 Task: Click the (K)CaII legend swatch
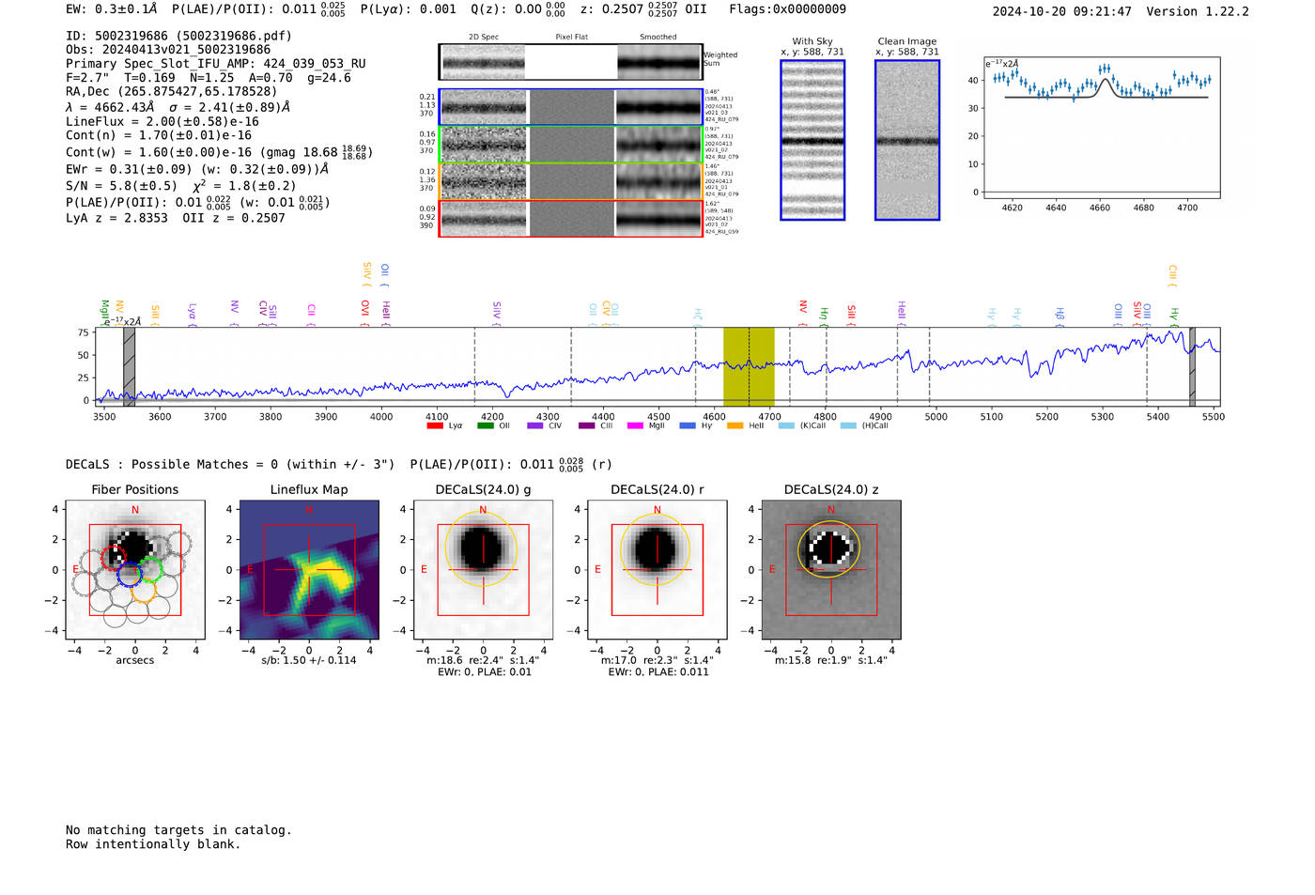786,425
